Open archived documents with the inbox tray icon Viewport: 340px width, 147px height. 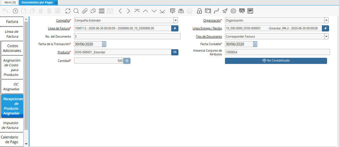coord(181,11)
